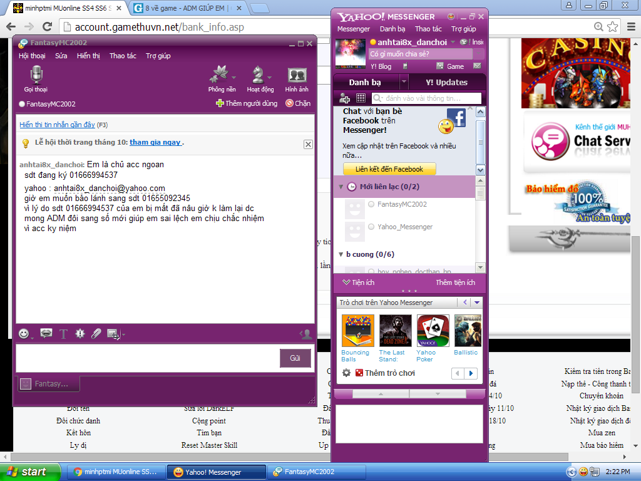
Task: Open Chrome menu hamburger icon
Action: pos(631,26)
